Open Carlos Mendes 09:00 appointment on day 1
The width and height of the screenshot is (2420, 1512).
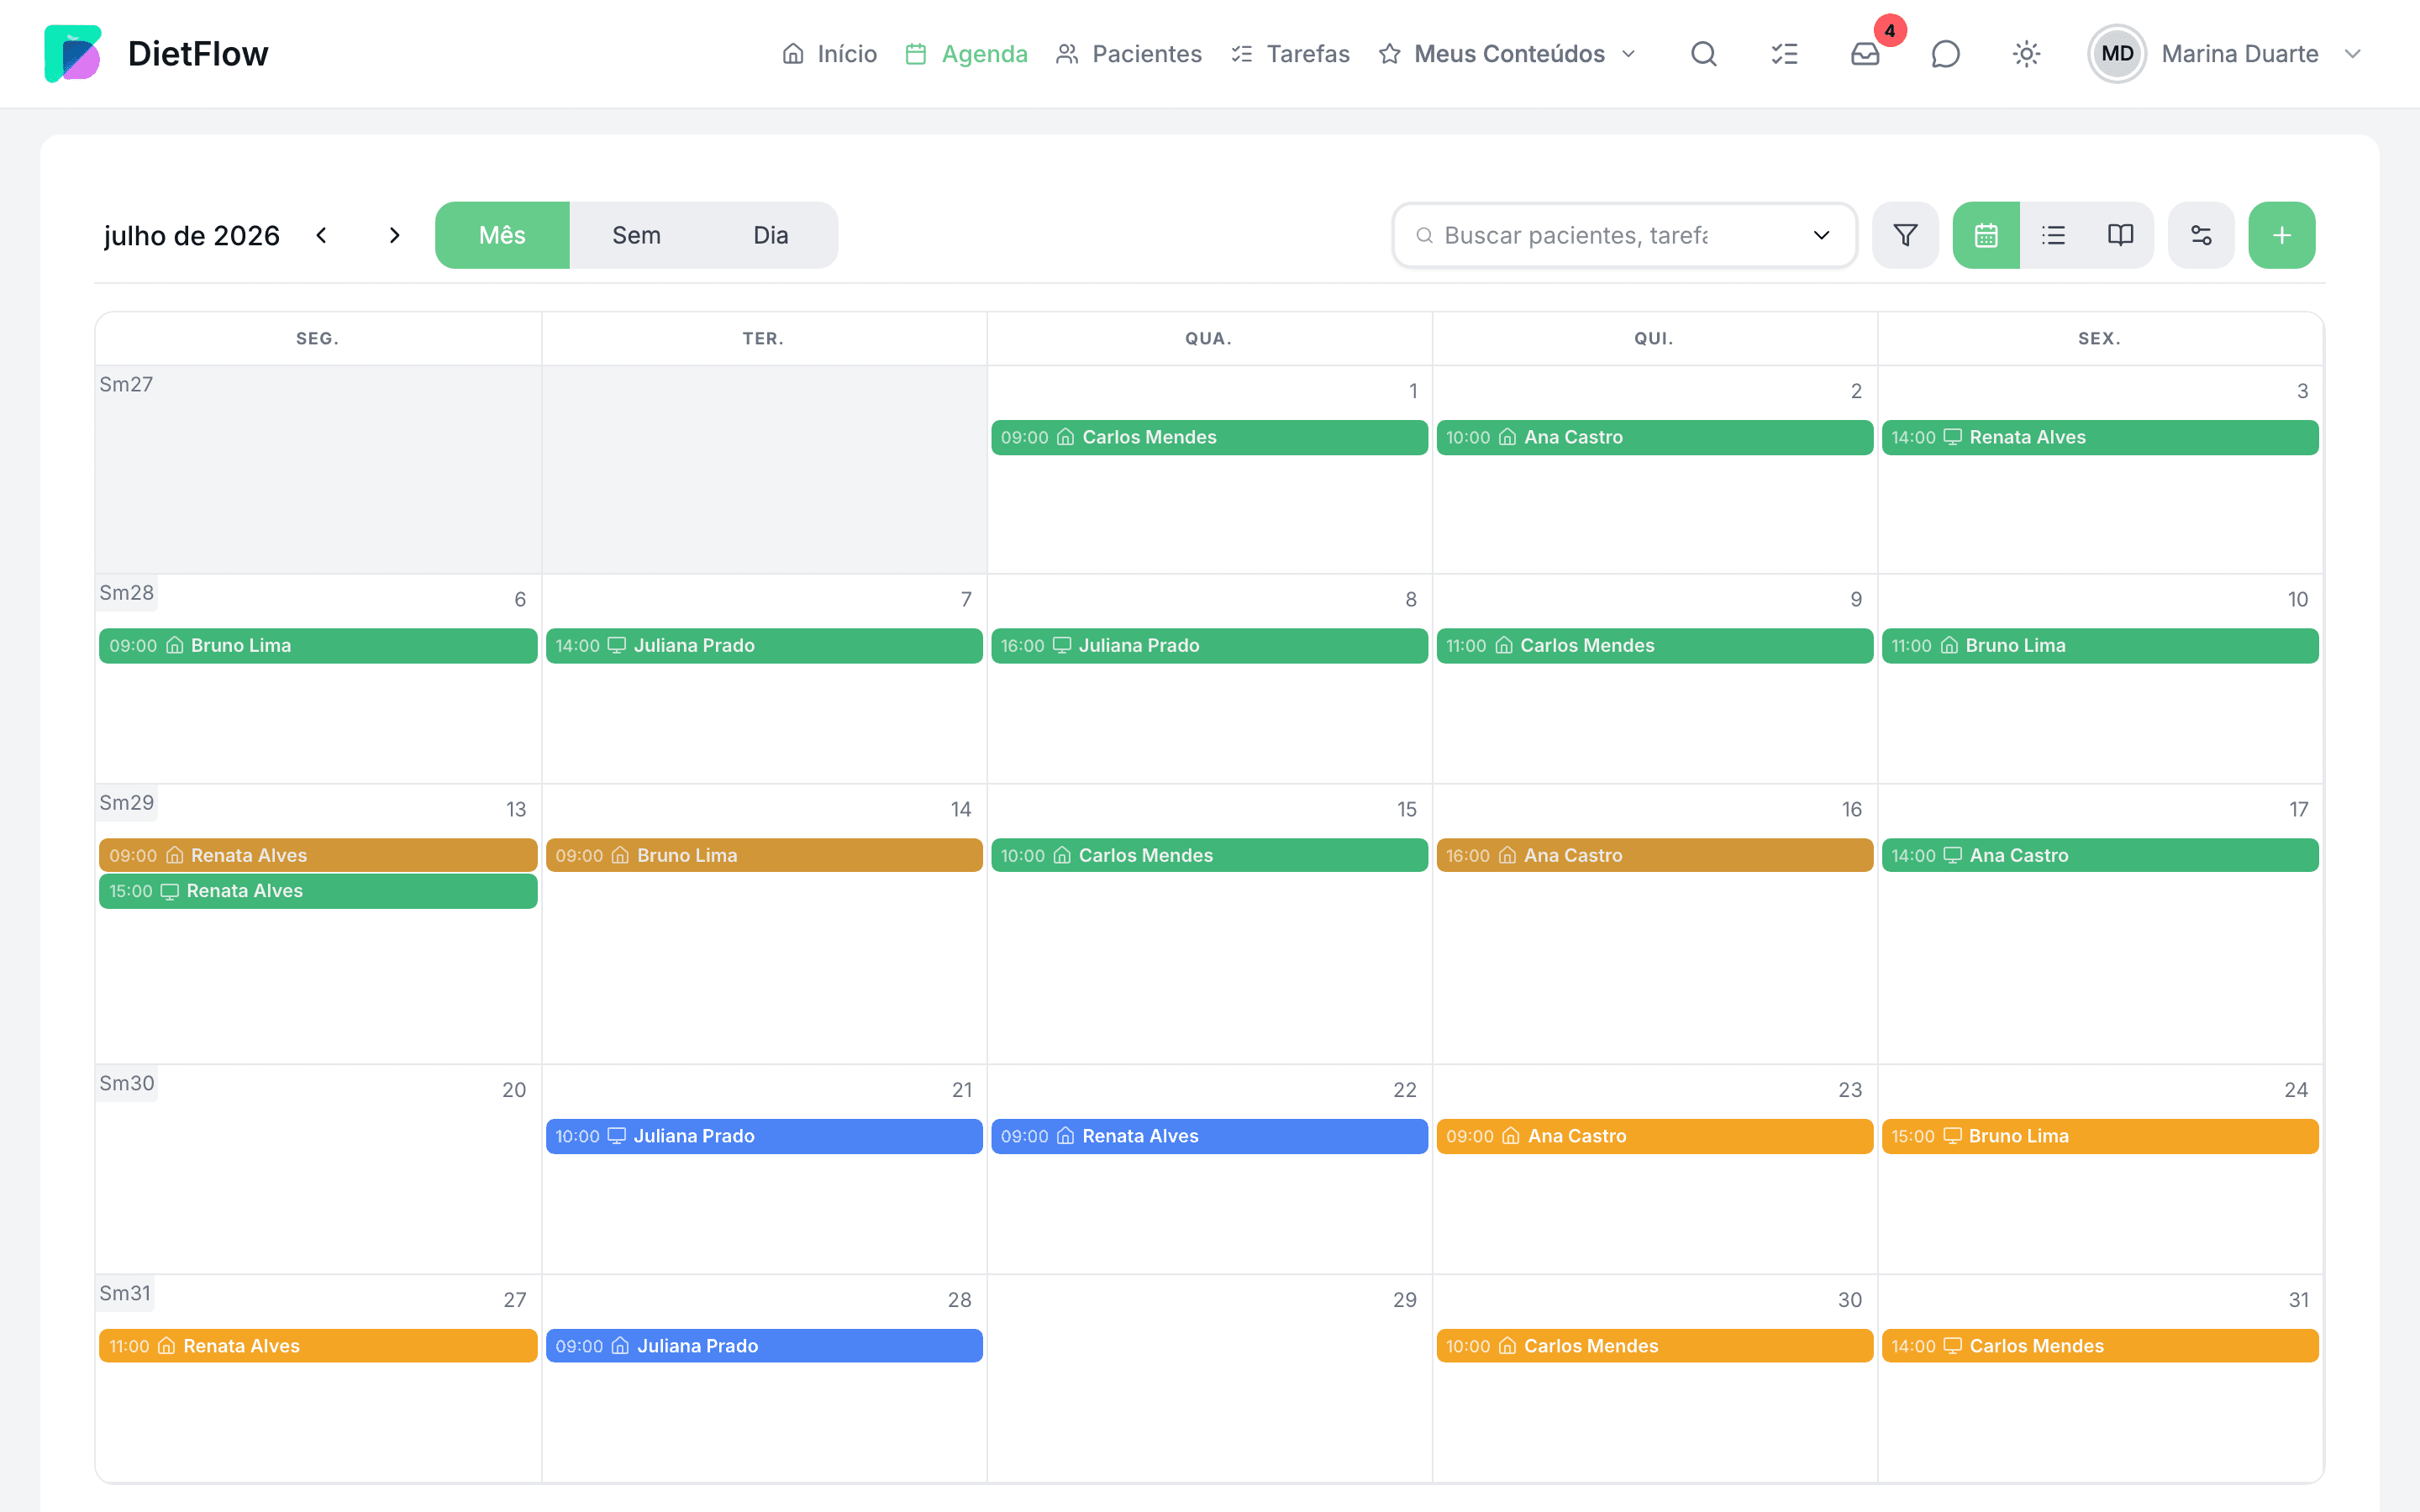(x=1209, y=437)
